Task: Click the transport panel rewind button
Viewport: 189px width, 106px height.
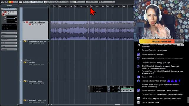Action: pos(127,90)
